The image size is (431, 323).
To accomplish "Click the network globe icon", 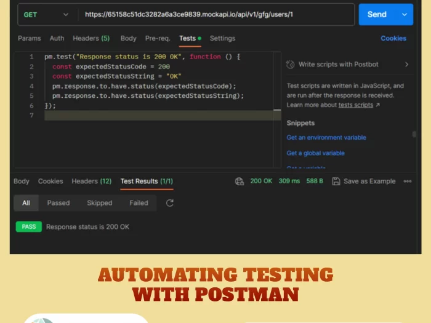I will pyautogui.click(x=240, y=181).
